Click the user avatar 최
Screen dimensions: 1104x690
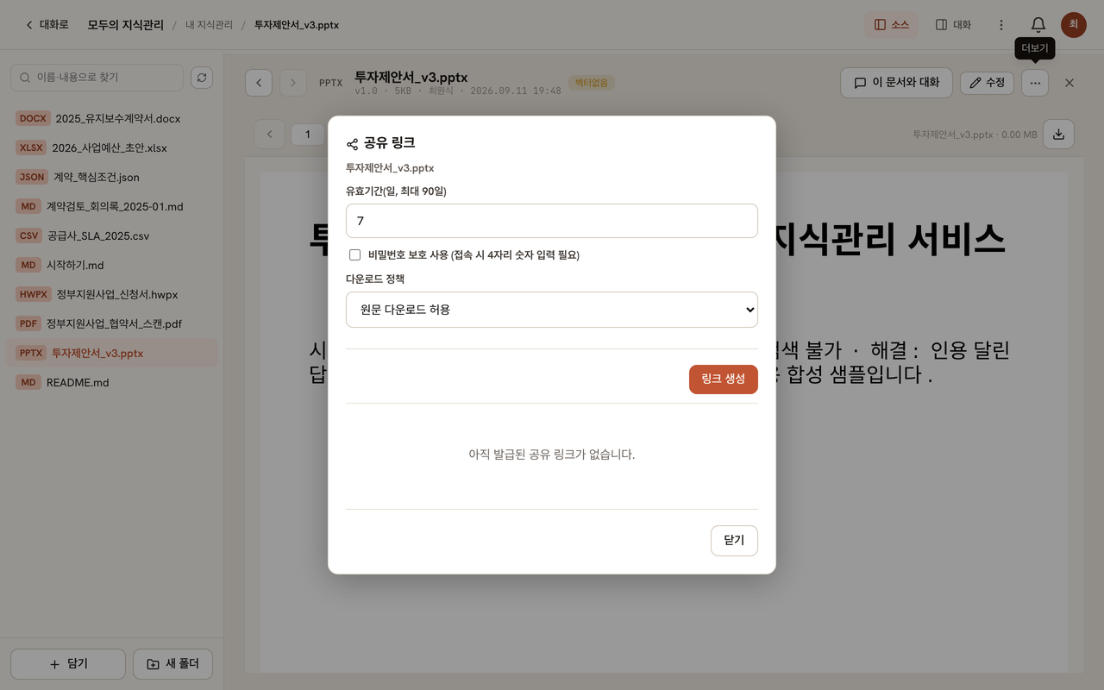tap(1074, 25)
